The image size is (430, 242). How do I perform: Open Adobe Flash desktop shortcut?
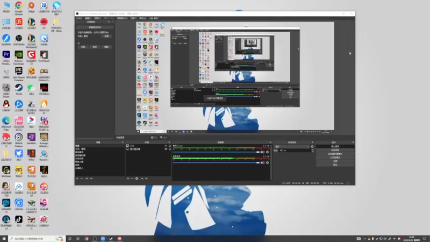6,40
